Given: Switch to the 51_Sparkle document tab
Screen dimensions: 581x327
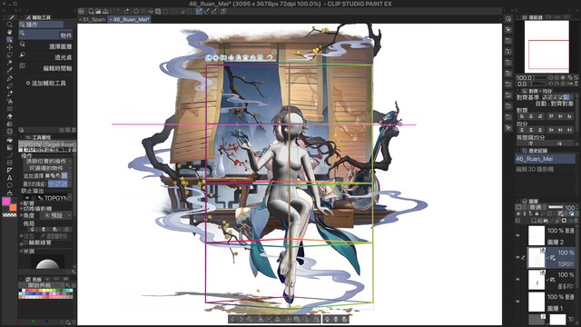Looking at the screenshot, I should [x=93, y=19].
